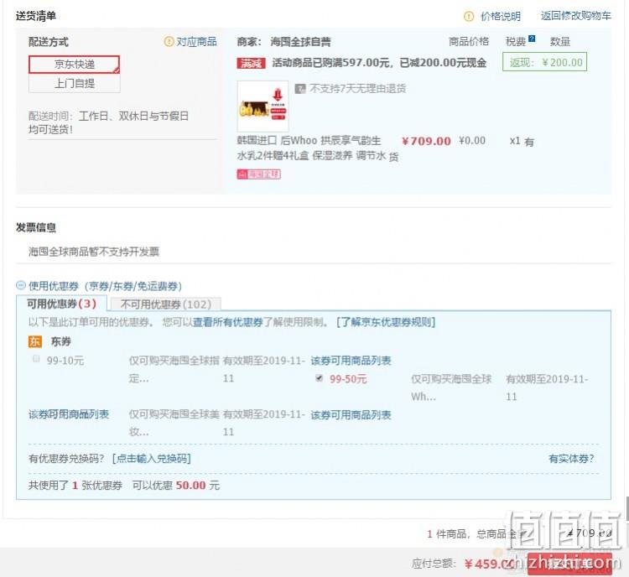Open the 价格说明 link
629x577 pixels.
pos(500,17)
